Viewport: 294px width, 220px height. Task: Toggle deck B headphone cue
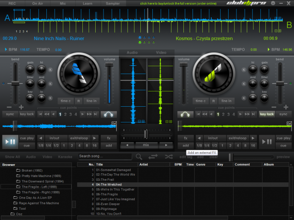click(x=185, y=115)
